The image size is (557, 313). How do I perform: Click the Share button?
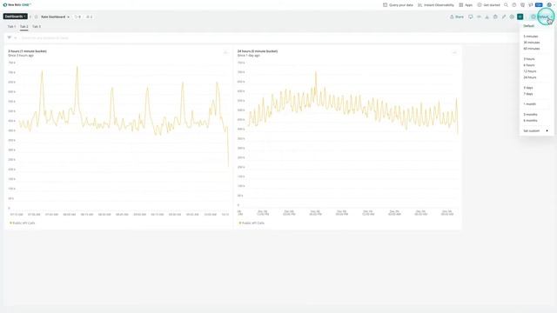coord(457,17)
